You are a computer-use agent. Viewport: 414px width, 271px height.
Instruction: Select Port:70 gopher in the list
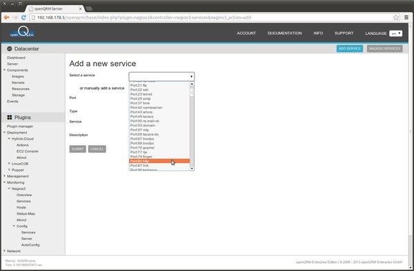point(159,148)
